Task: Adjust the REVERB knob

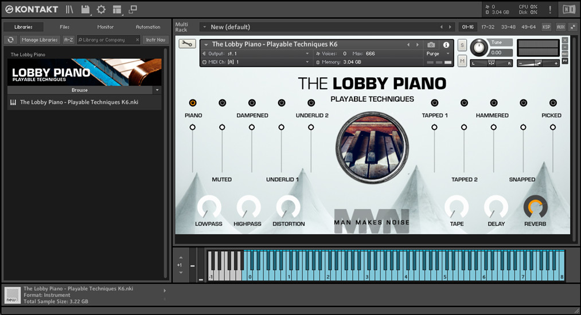Action: click(535, 207)
